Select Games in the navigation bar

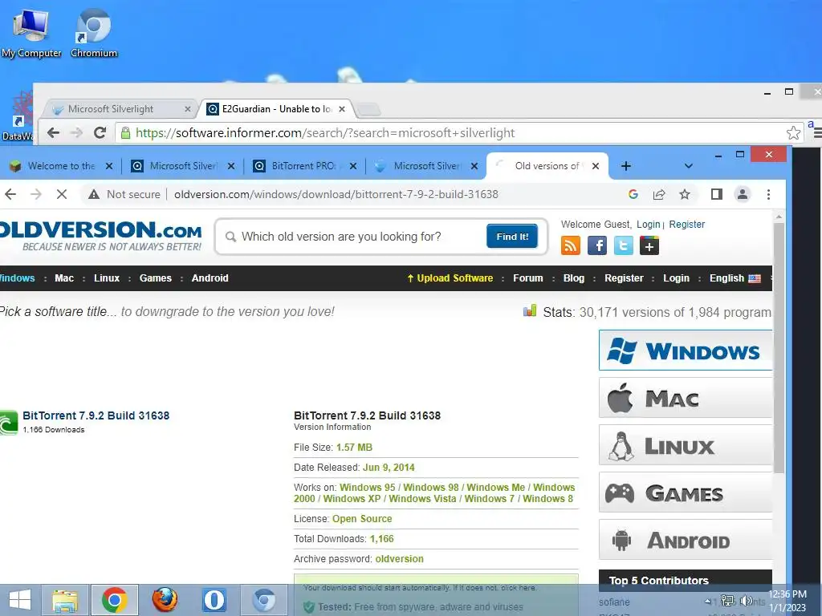(x=155, y=278)
